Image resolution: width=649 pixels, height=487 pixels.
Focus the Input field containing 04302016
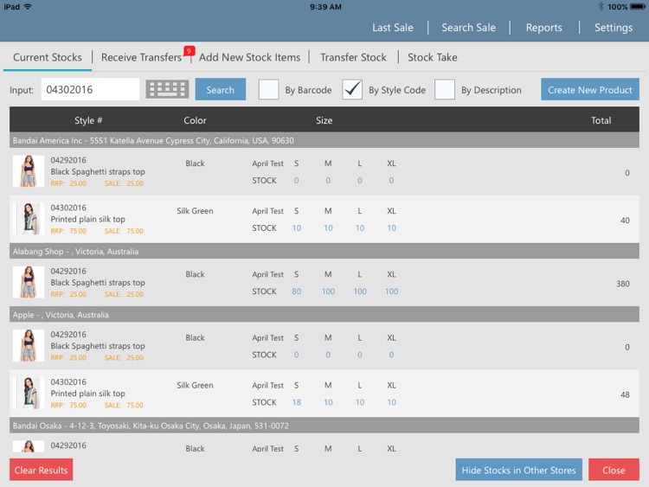(x=90, y=89)
